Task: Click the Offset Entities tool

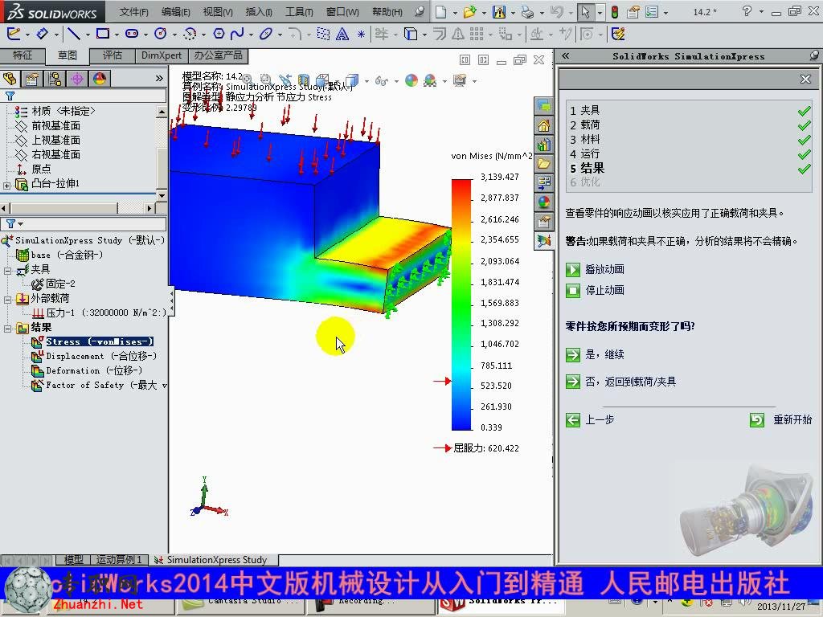Action: tap(440, 35)
